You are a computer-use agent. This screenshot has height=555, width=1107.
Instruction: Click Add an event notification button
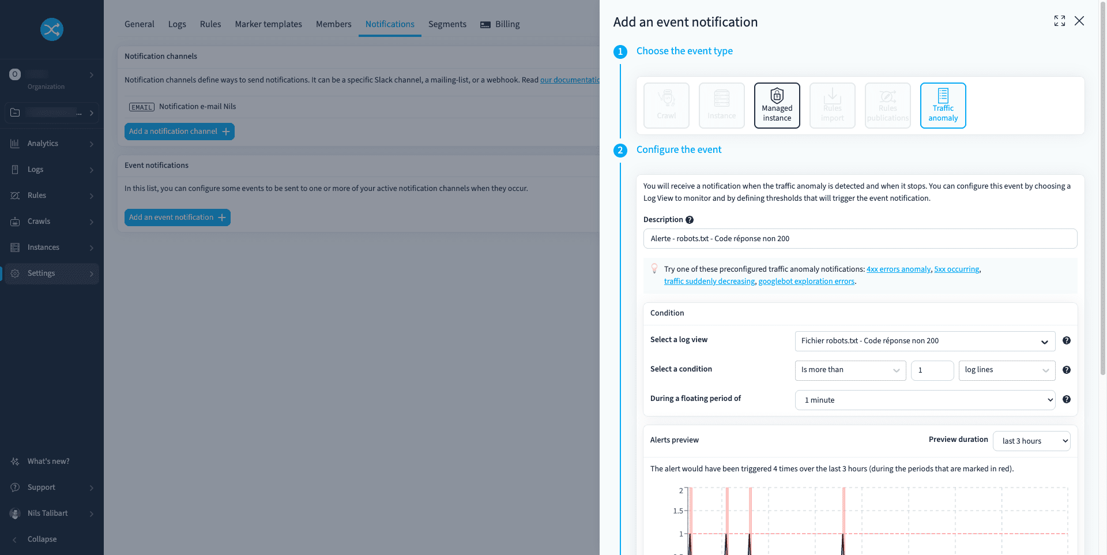coord(178,217)
